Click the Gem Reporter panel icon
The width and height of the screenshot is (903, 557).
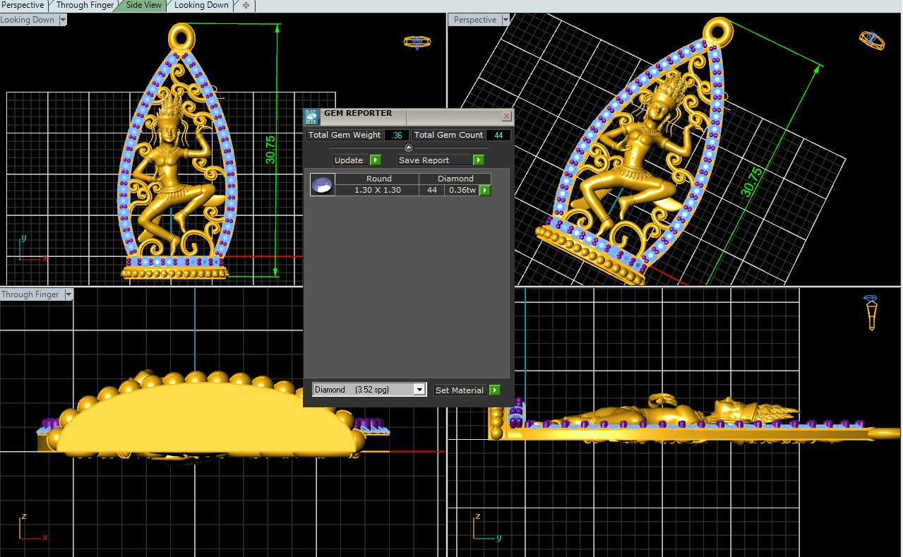point(311,117)
